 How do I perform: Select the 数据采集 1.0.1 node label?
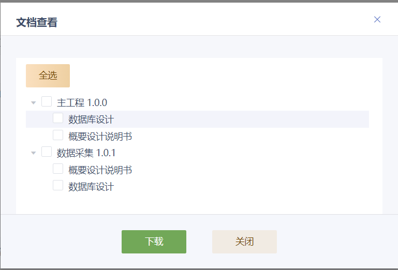point(86,153)
